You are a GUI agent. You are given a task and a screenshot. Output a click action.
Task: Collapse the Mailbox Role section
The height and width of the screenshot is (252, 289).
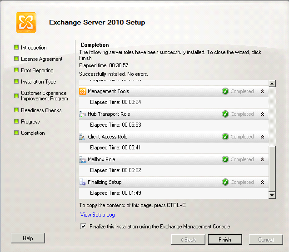coord(263,159)
